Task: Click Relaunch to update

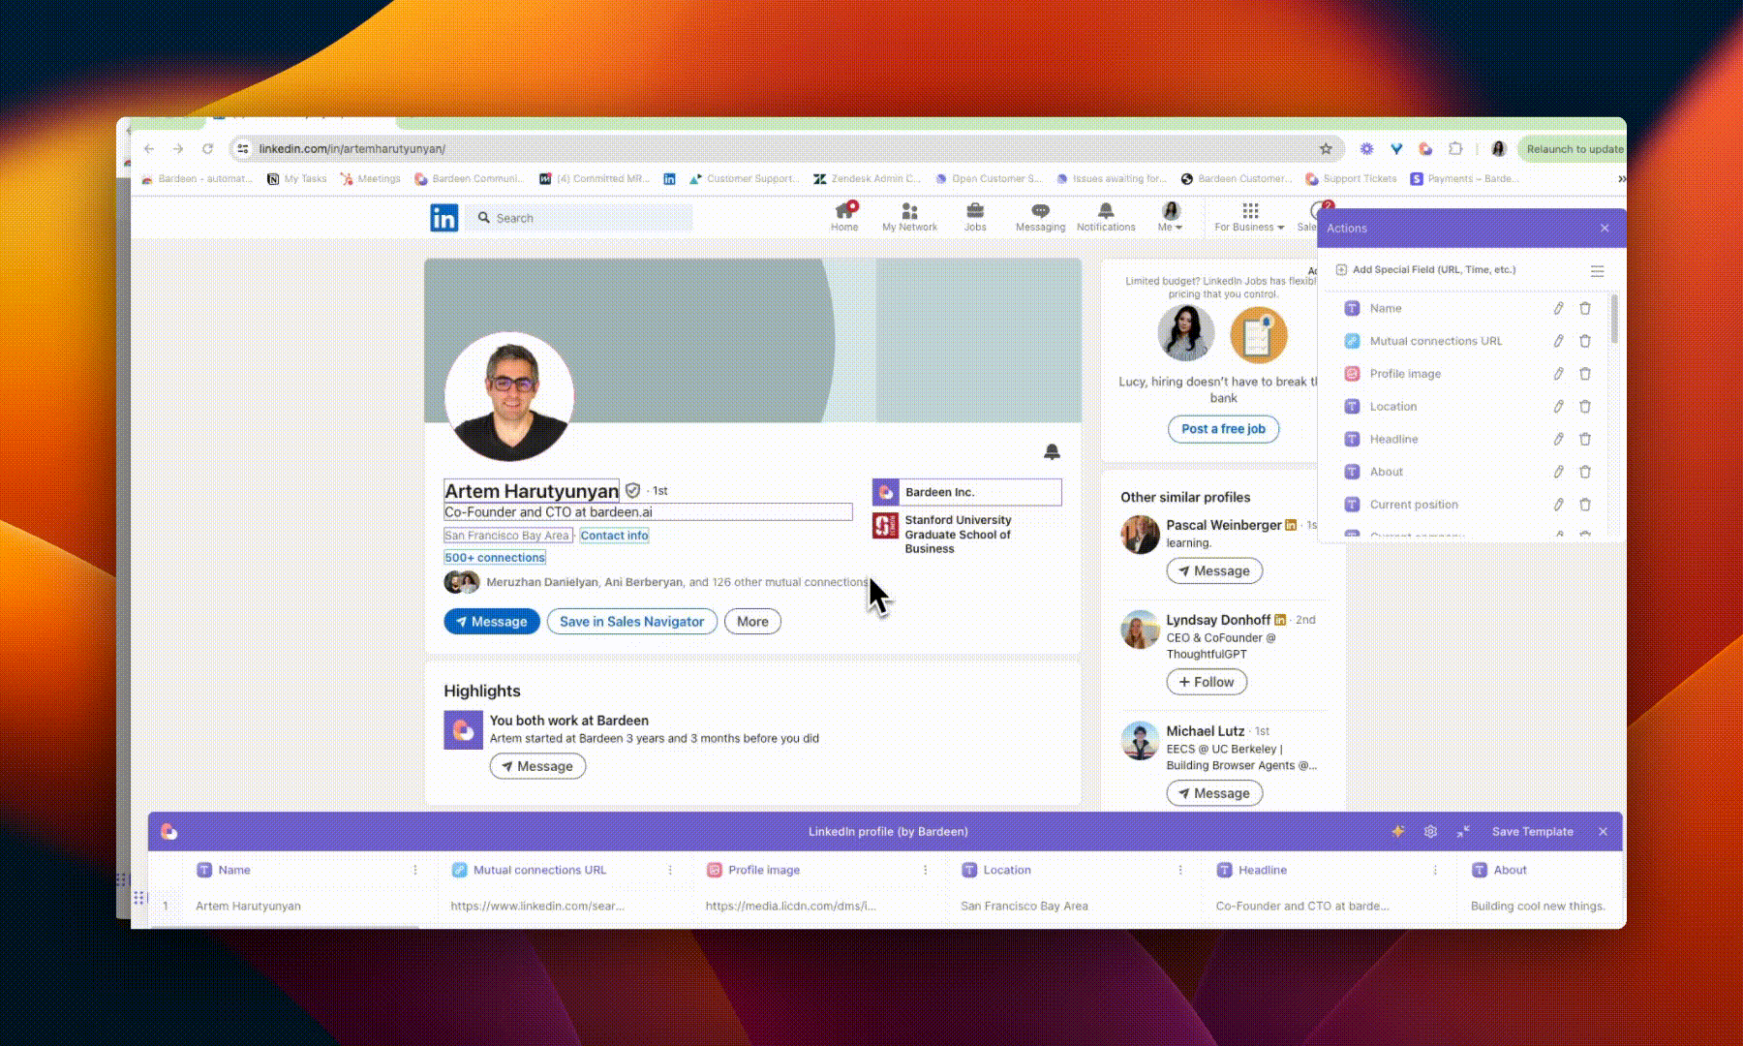Action: click(1575, 148)
